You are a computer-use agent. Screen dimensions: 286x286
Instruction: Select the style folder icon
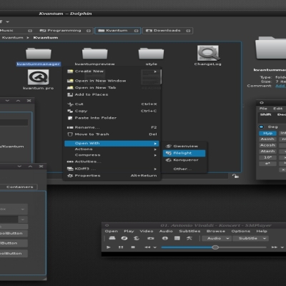pos(151,54)
